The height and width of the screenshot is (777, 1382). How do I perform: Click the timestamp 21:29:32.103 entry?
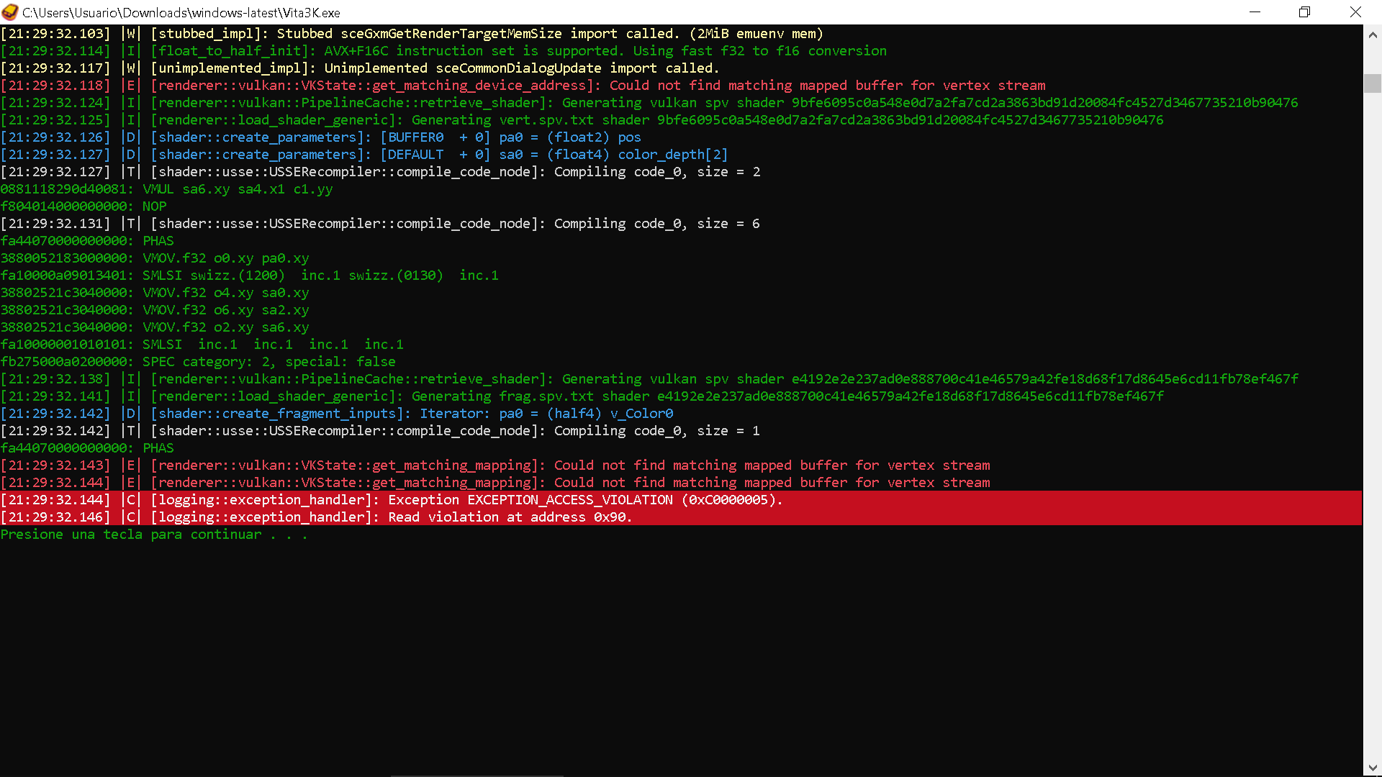click(56, 33)
